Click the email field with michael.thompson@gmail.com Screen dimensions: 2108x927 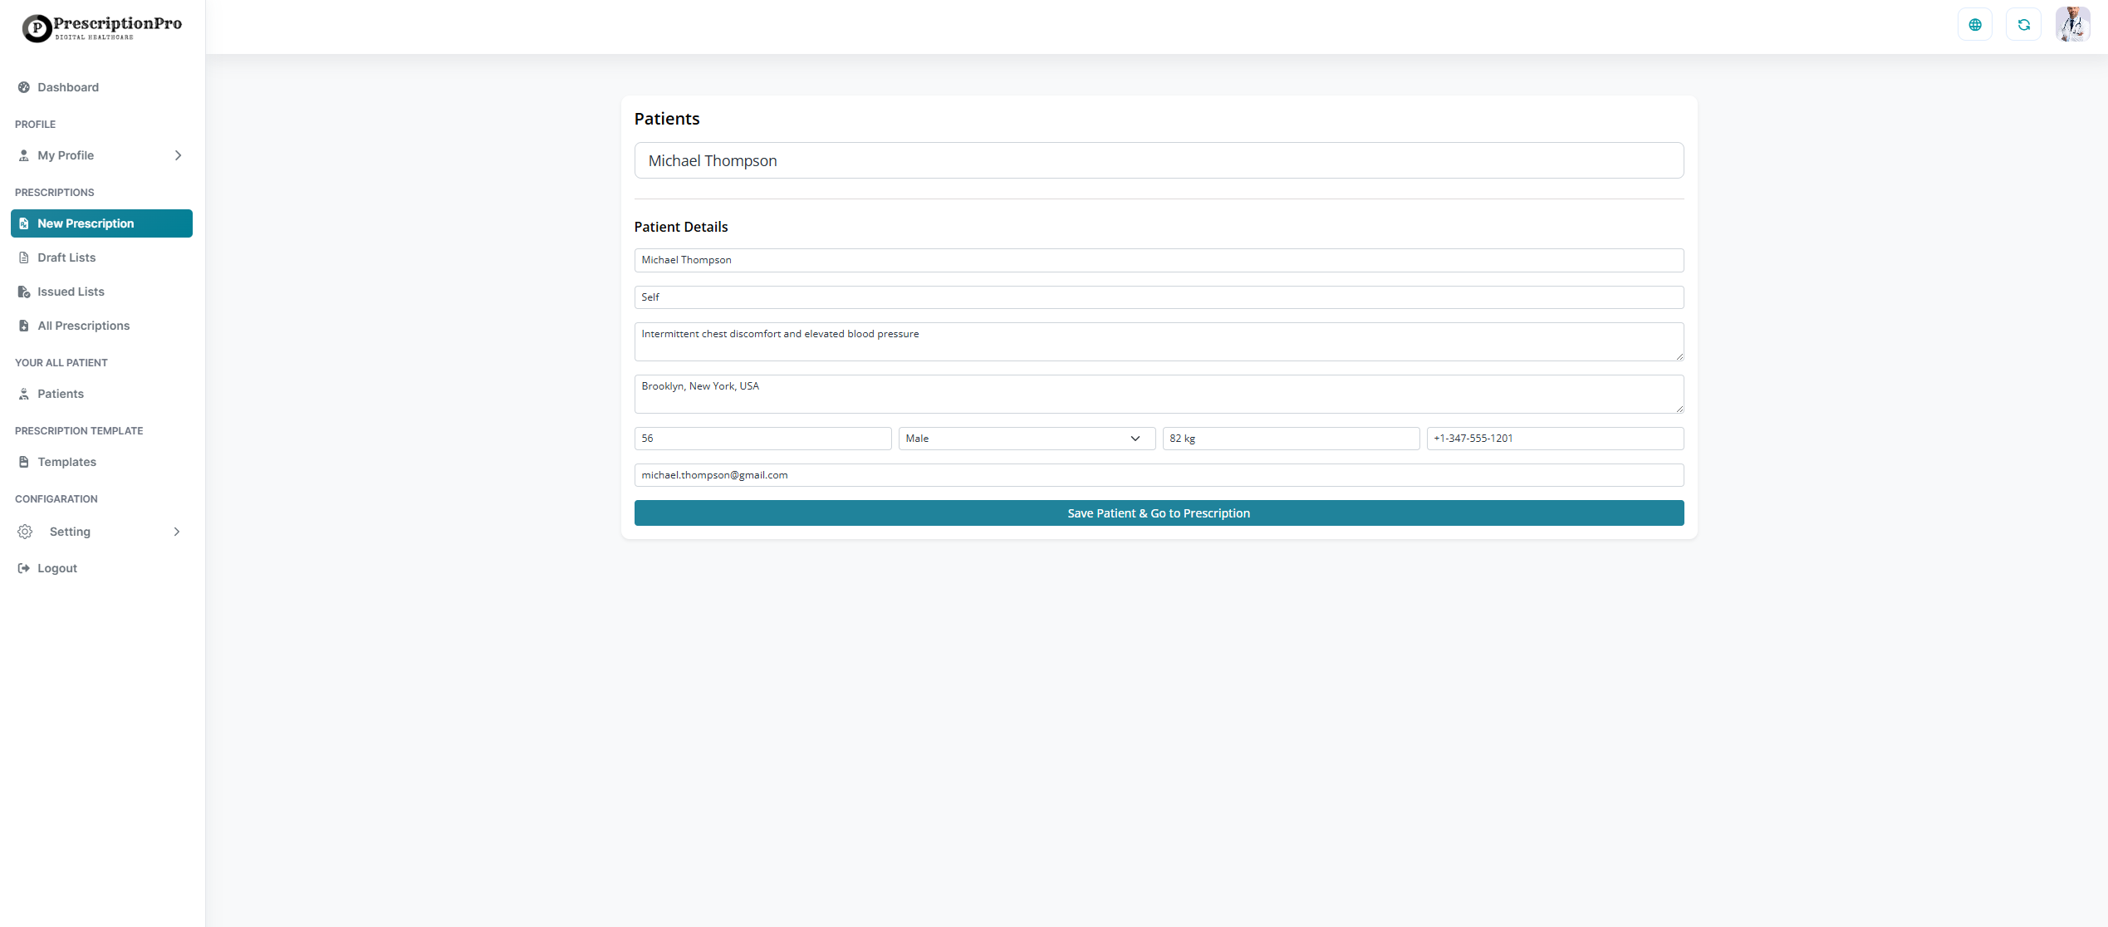1159,475
